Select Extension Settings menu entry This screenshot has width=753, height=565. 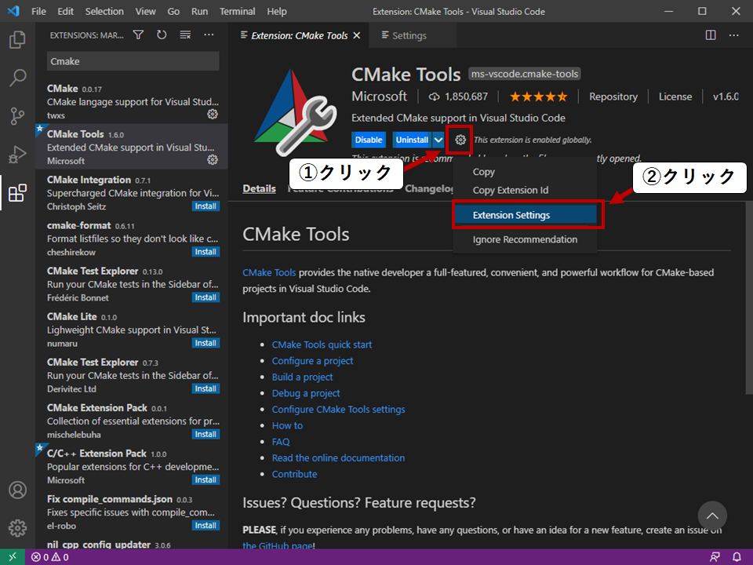(x=525, y=215)
